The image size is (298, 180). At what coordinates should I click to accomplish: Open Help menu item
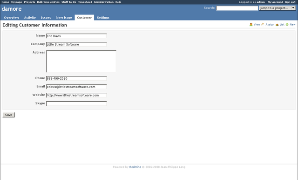(118, 2)
